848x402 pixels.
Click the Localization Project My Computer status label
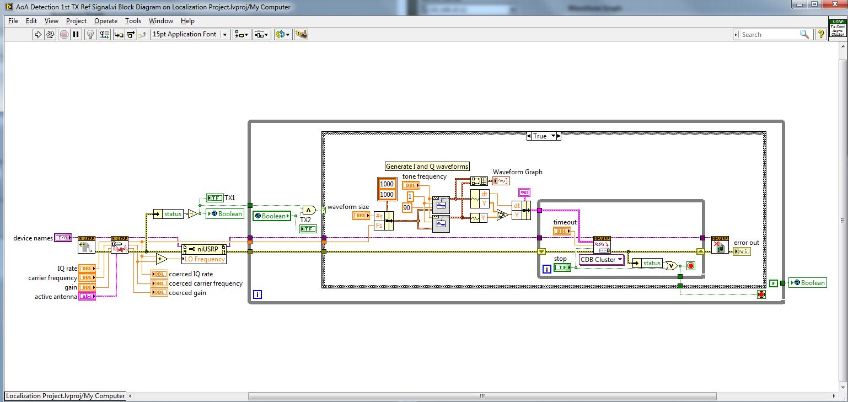[65, 395]
